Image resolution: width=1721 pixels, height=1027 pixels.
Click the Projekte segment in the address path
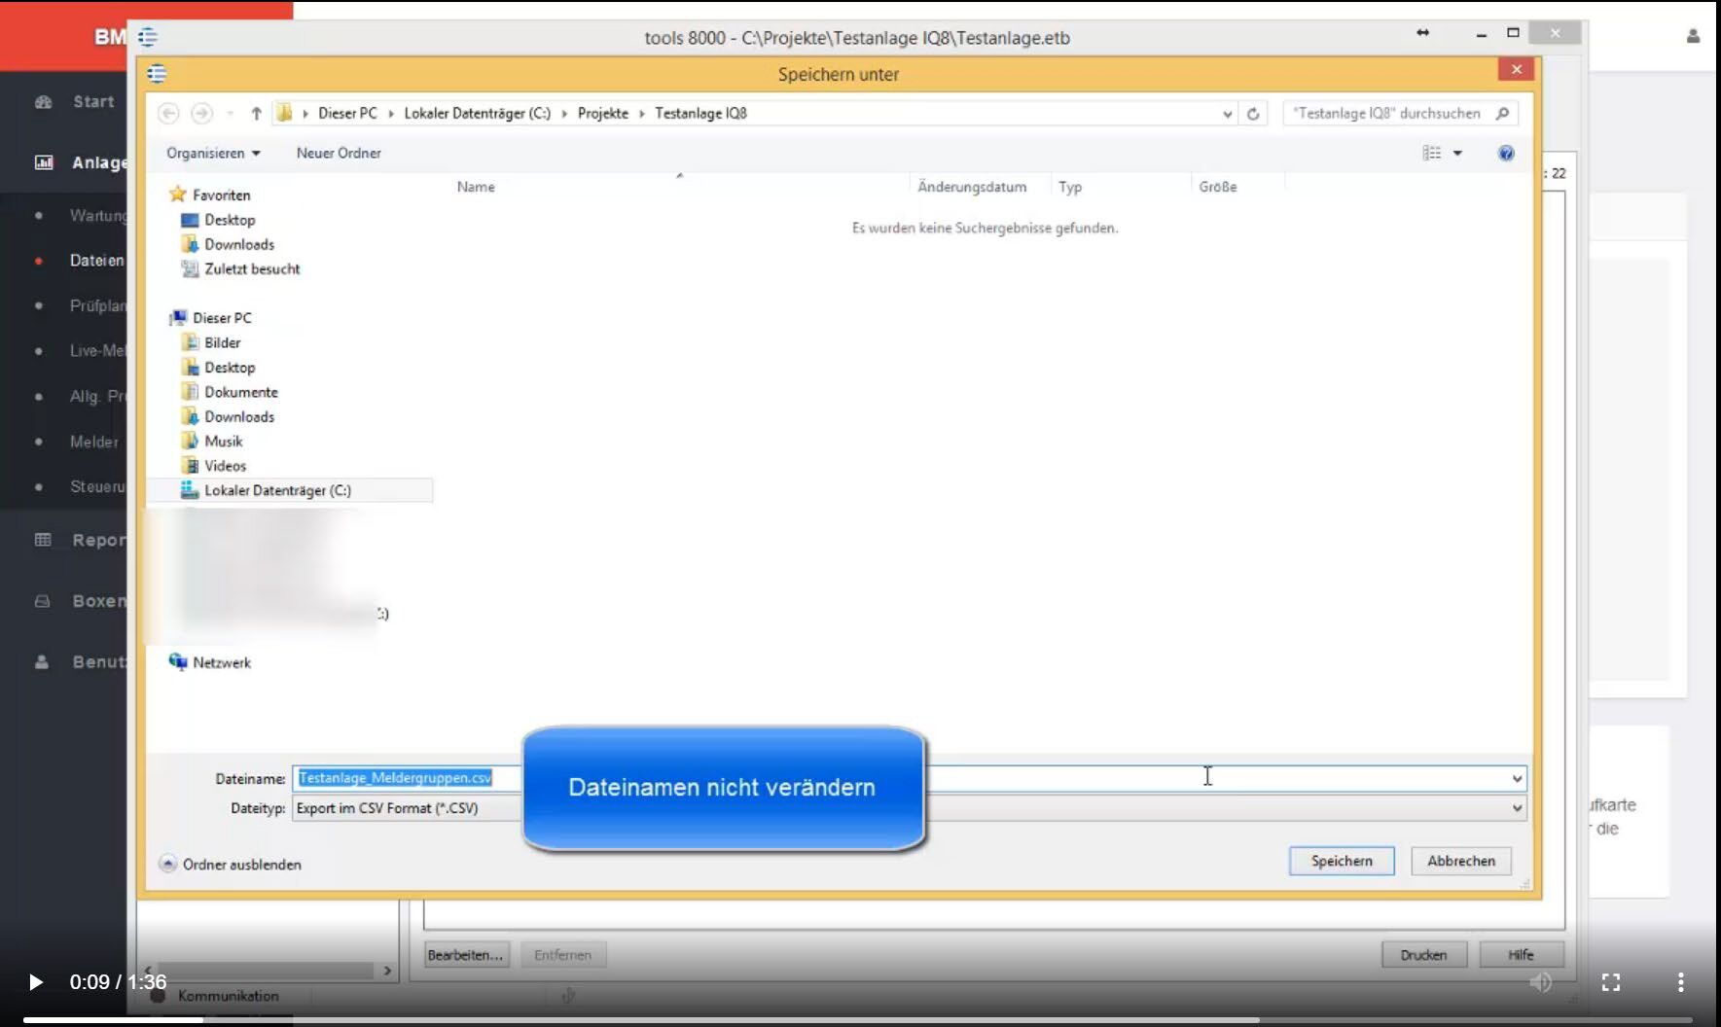tap(603, 114)
